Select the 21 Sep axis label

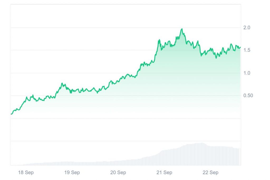click(x=164, y=173)
